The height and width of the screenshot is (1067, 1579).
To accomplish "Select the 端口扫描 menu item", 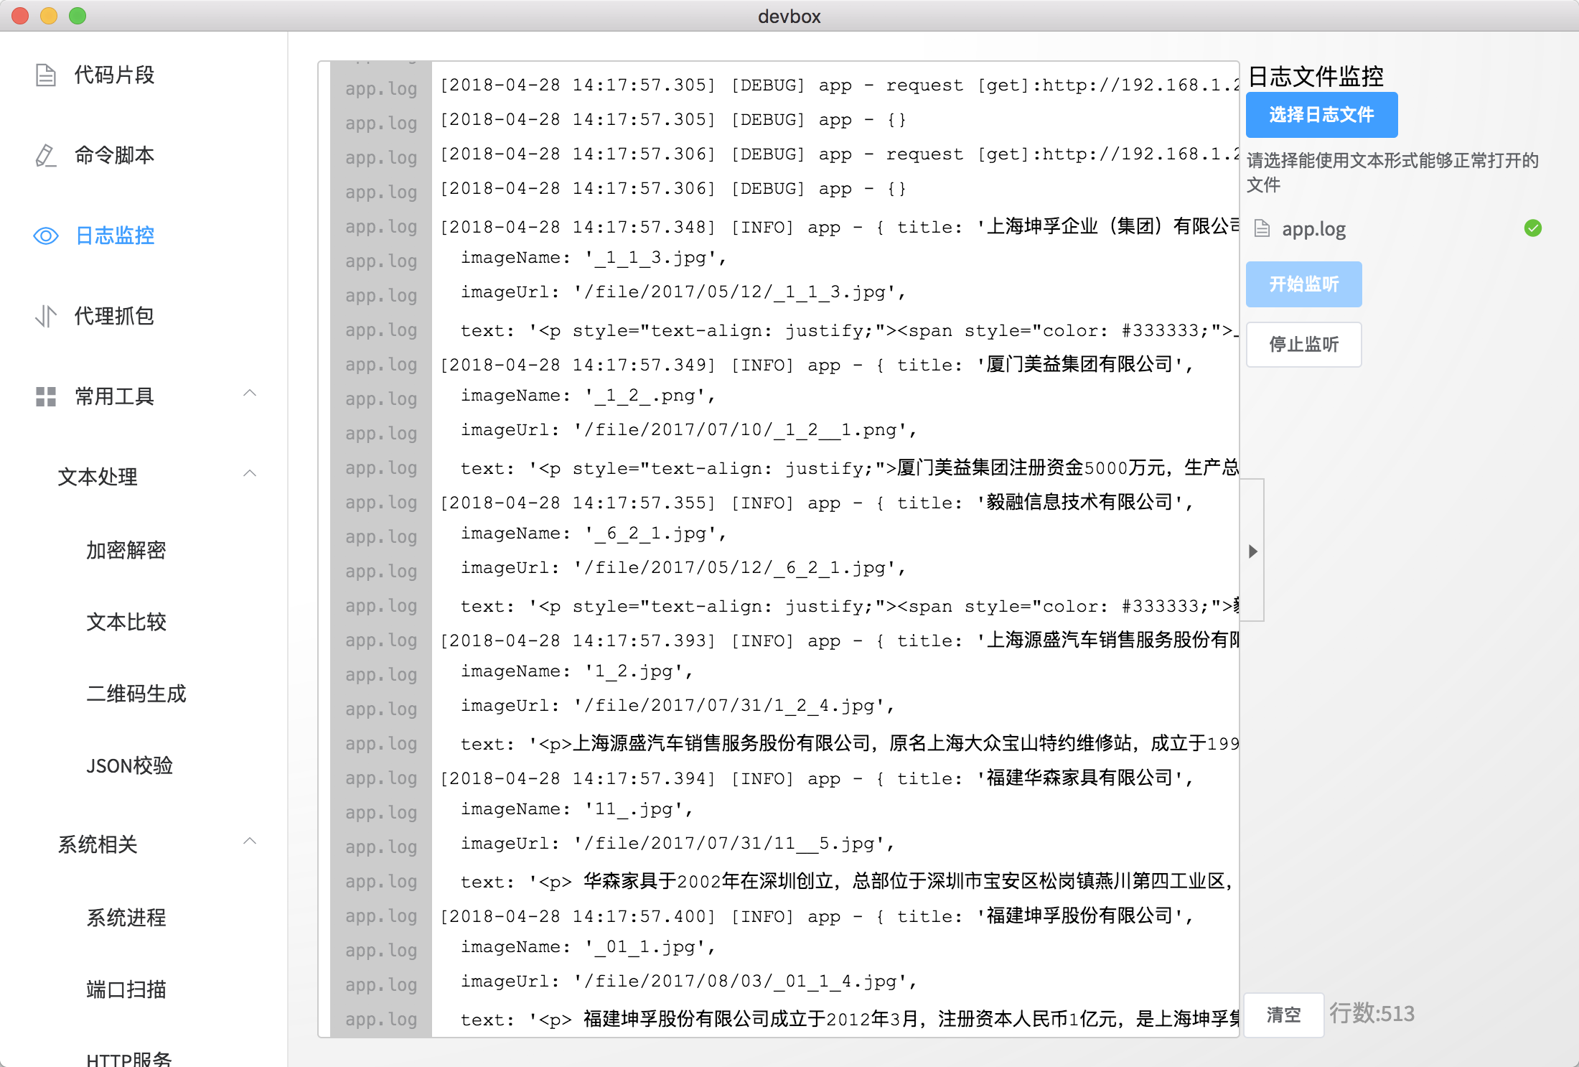I will pyautogui.click(x=126, y=989).
